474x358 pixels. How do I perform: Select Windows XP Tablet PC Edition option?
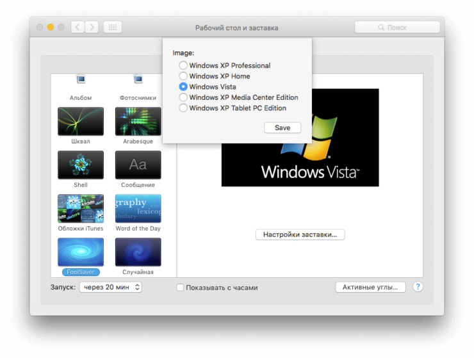point(183,108)
